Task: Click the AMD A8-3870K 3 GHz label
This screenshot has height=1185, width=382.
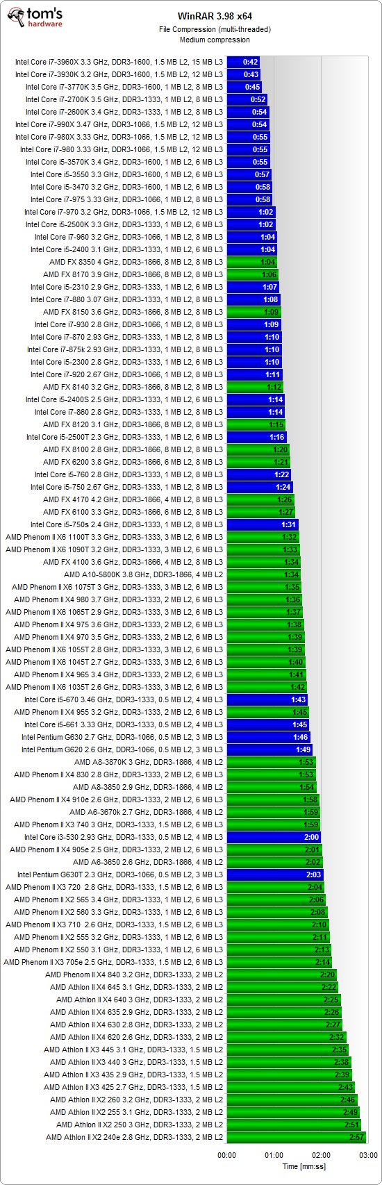Action: tap(149, 762)
